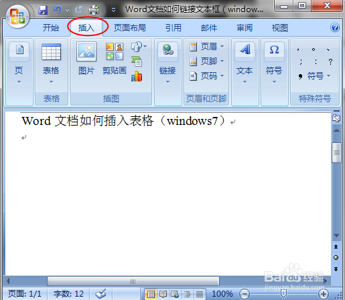Click 页面: 1/1 status indicator
Screen dimensions: 345x300
[25, 294]
